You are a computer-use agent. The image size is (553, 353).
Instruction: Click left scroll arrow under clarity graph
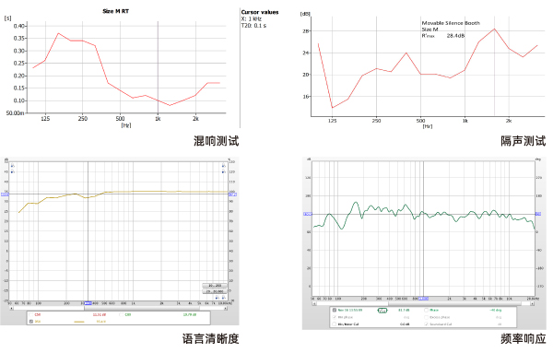[11, 308]
